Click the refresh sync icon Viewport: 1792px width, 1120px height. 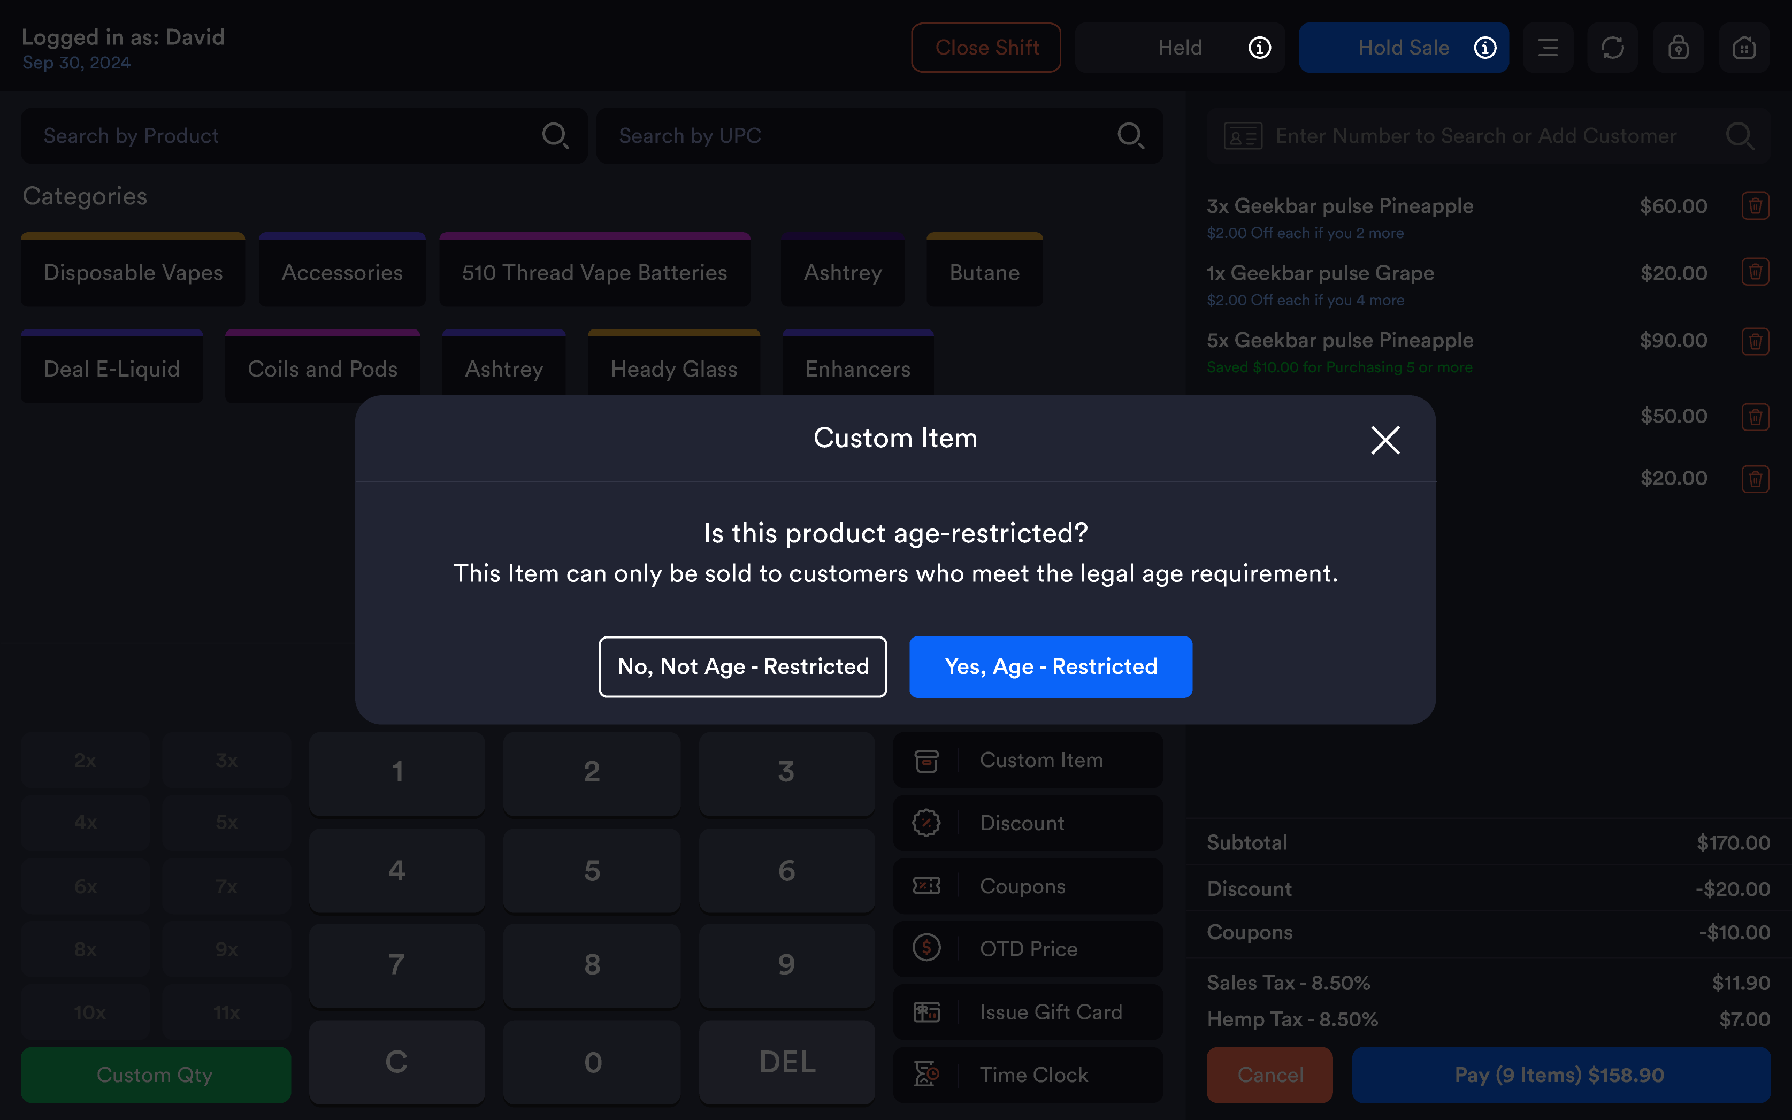point(1613,48)
